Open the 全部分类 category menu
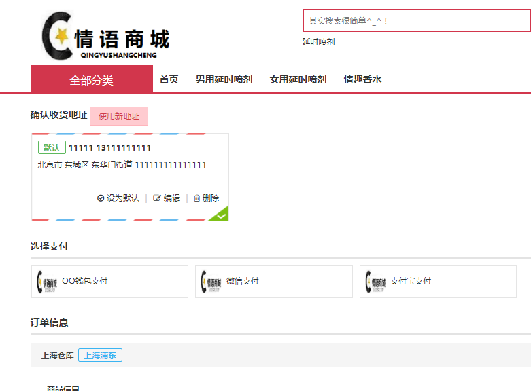The width and height of the screenshot is (531, 391). pyautogui.click(x=91, y=79)
